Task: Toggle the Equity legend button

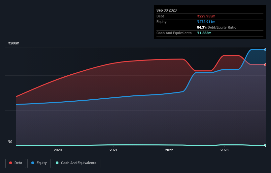Action: pyautogui.click(x=39, y=163)
